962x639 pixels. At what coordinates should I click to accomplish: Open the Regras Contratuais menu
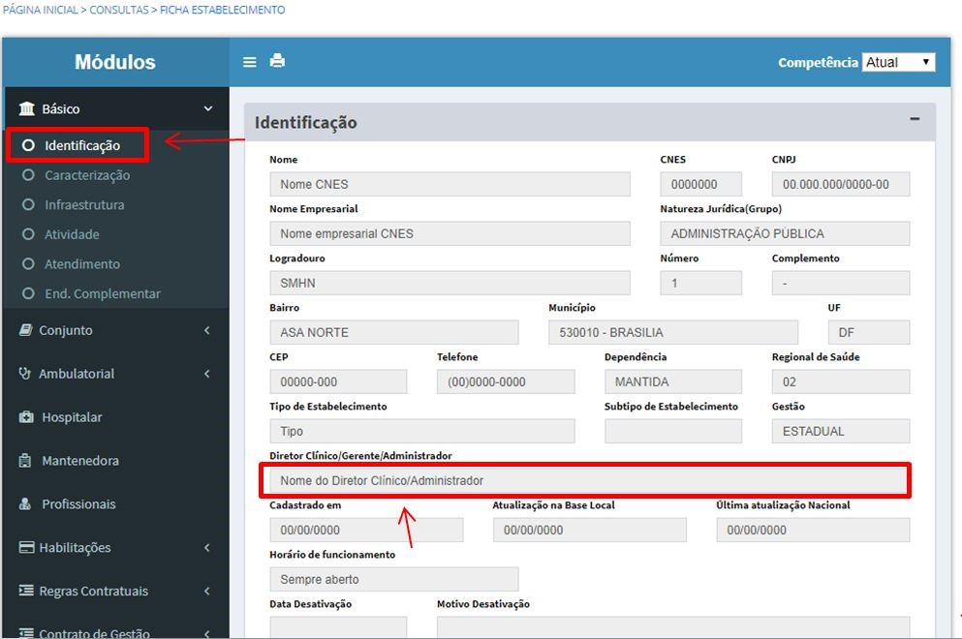click(x=93, y=592)
